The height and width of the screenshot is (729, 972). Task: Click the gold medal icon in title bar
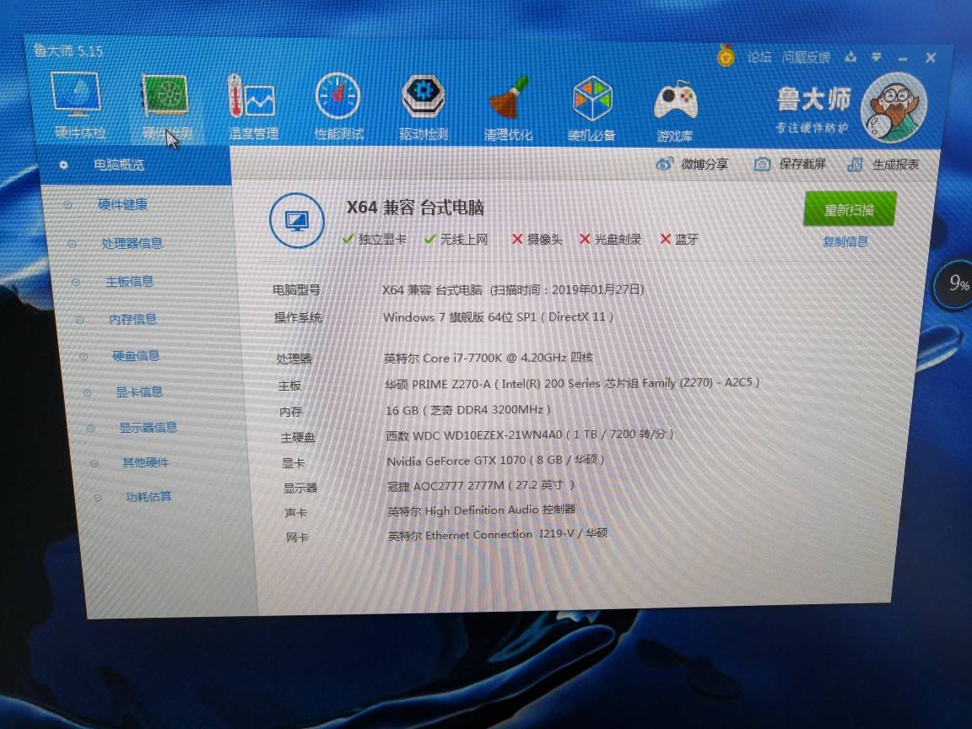pyautogui.click(x=726, y=56)
